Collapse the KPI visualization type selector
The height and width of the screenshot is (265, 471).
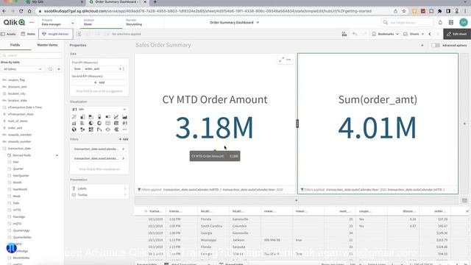(x=124, y=110)
